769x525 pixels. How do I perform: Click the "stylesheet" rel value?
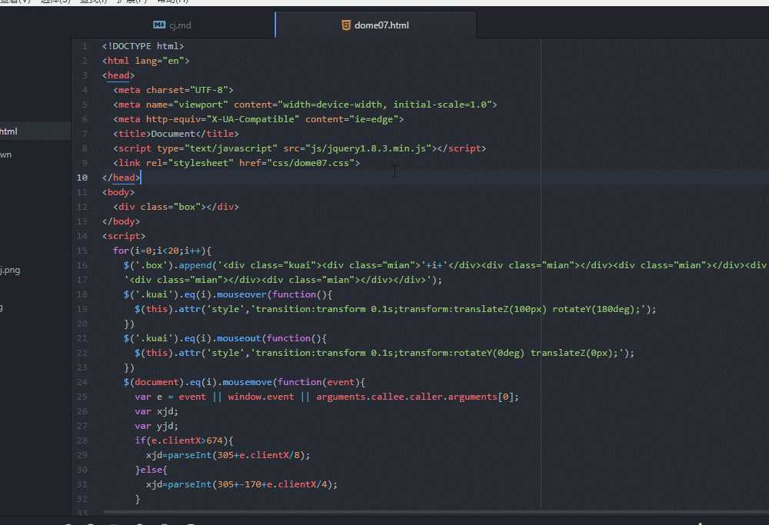(201, 163)
